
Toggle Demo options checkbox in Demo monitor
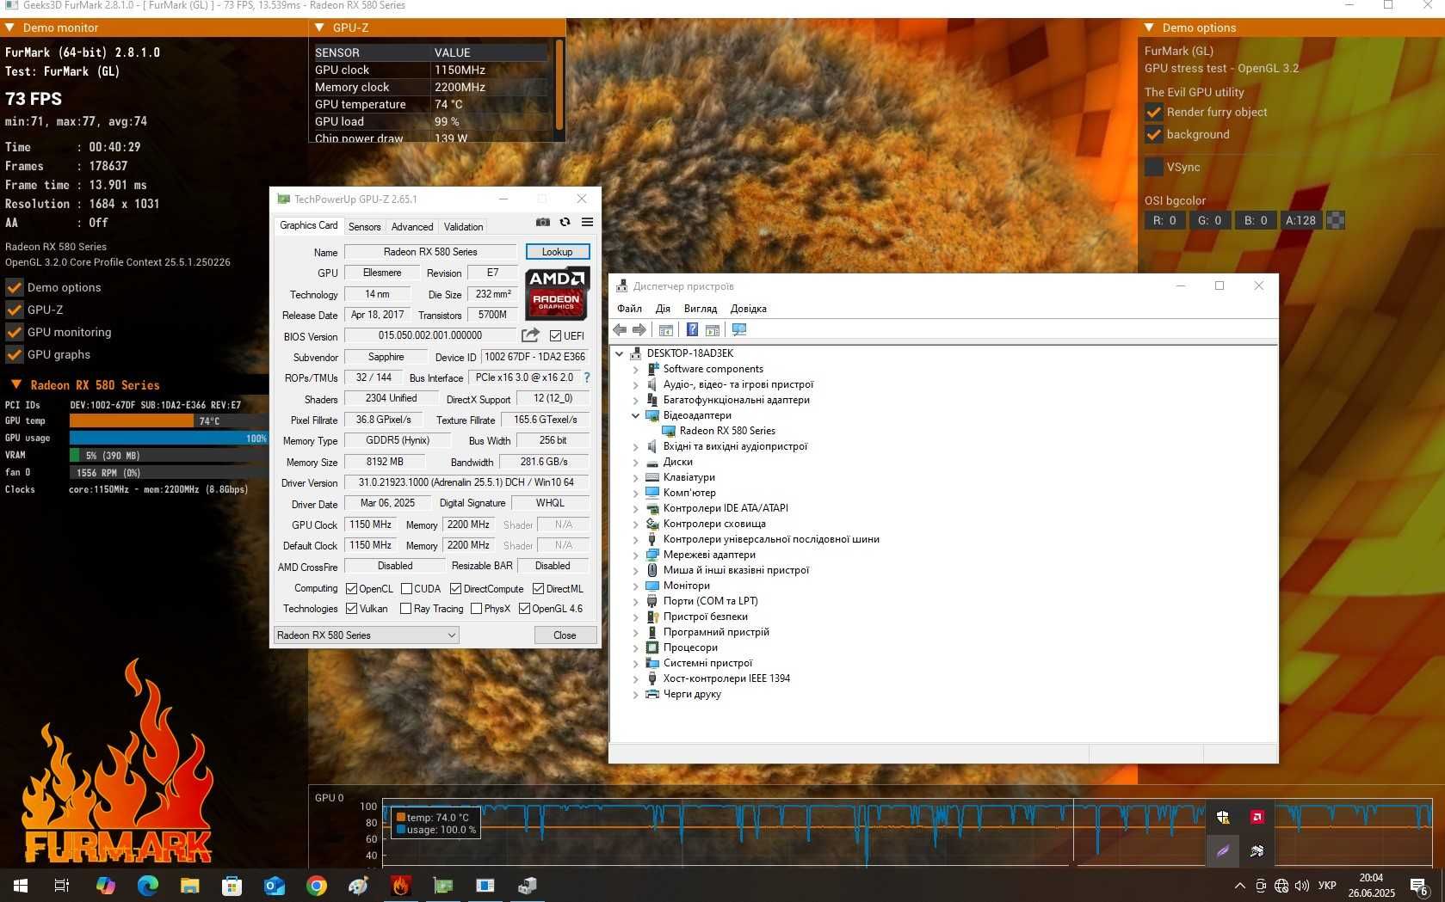tap(15, 287)
